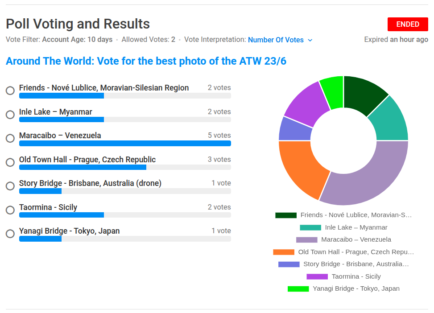Screen dimensions: 434x313
Task: Select Old Town Hall - Prague radio button
Action: [x=10, y=162]
